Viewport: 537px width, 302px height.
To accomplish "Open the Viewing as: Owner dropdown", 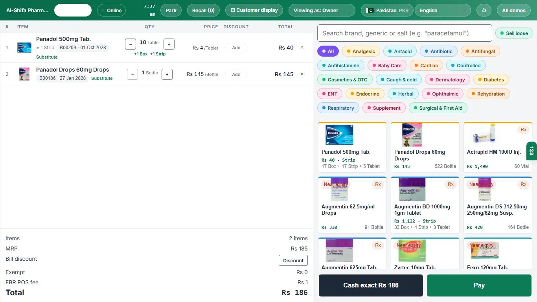I will click(322, 10).
